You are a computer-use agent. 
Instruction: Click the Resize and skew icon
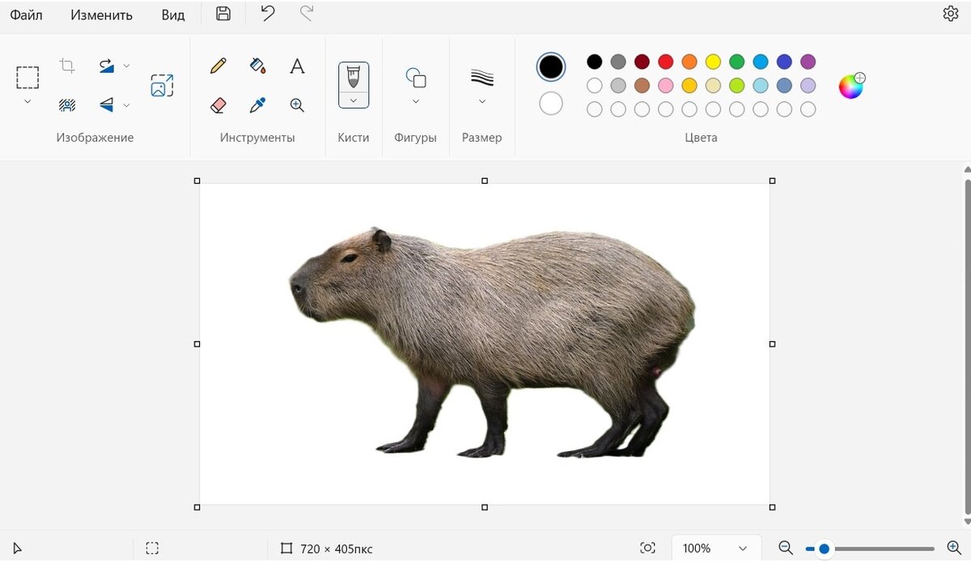[x=162, y=86]
